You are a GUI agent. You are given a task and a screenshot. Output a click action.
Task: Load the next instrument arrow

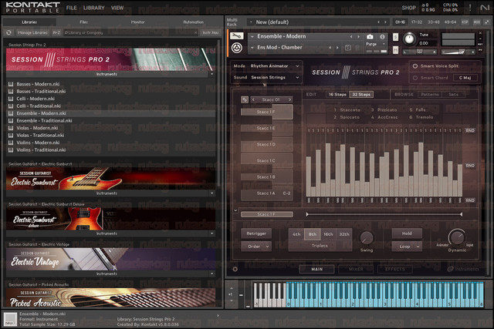(358, 37)
